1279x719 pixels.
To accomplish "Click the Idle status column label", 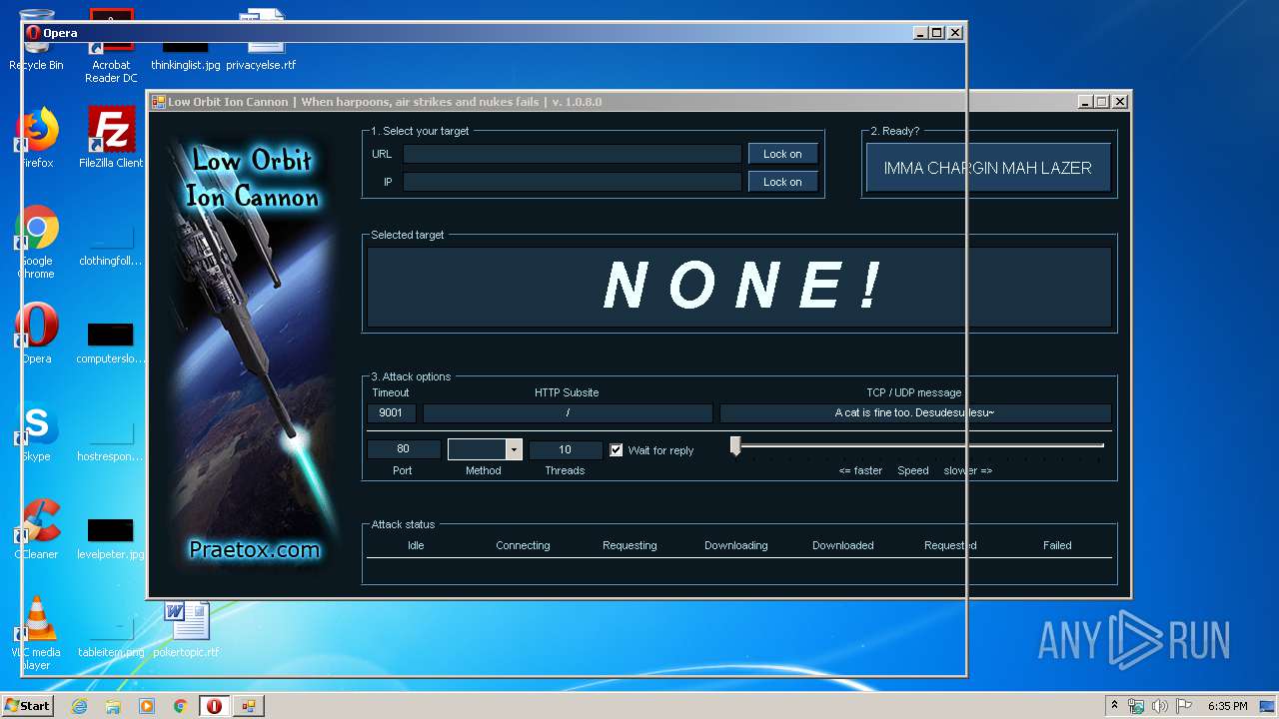I will pos(416,545).
